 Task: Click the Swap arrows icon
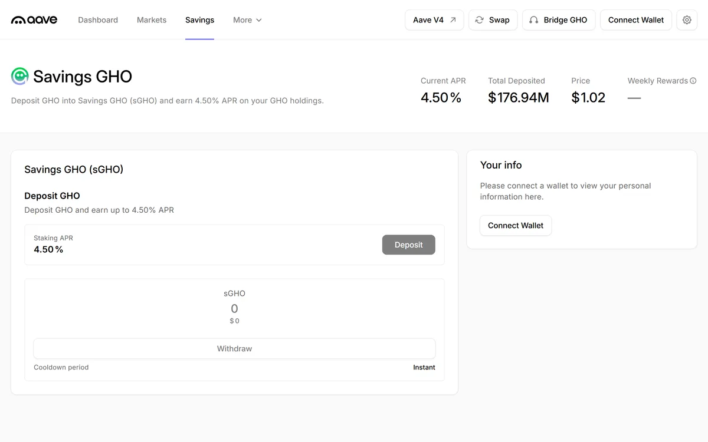pos(480,20)
